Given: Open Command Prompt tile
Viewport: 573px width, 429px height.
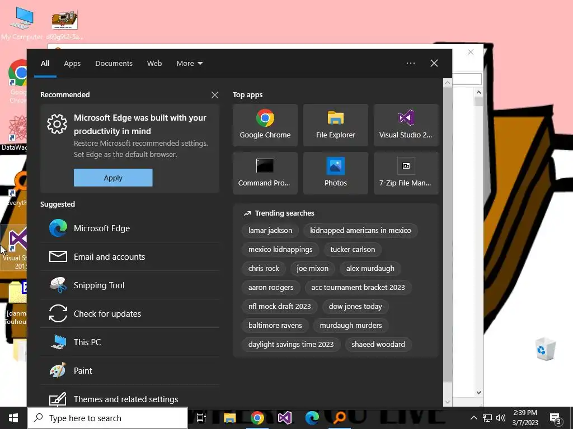Looking at the screenshot, I should 265,173.
